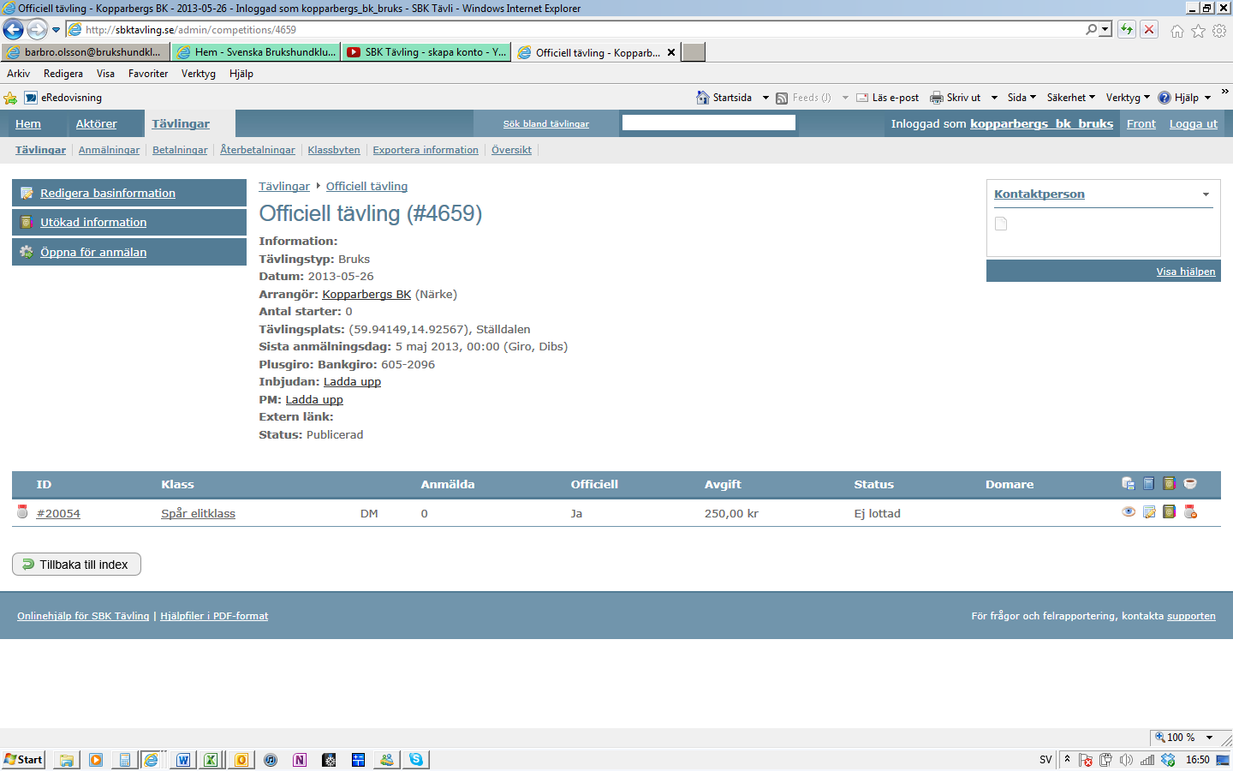Click the Sök bland tävlingar search field

709,123
